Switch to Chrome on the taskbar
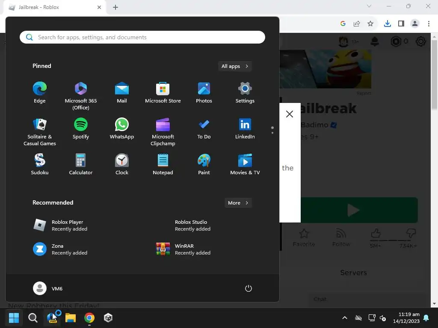The height and width of the screenshot is (328, 438). point(89,318)
